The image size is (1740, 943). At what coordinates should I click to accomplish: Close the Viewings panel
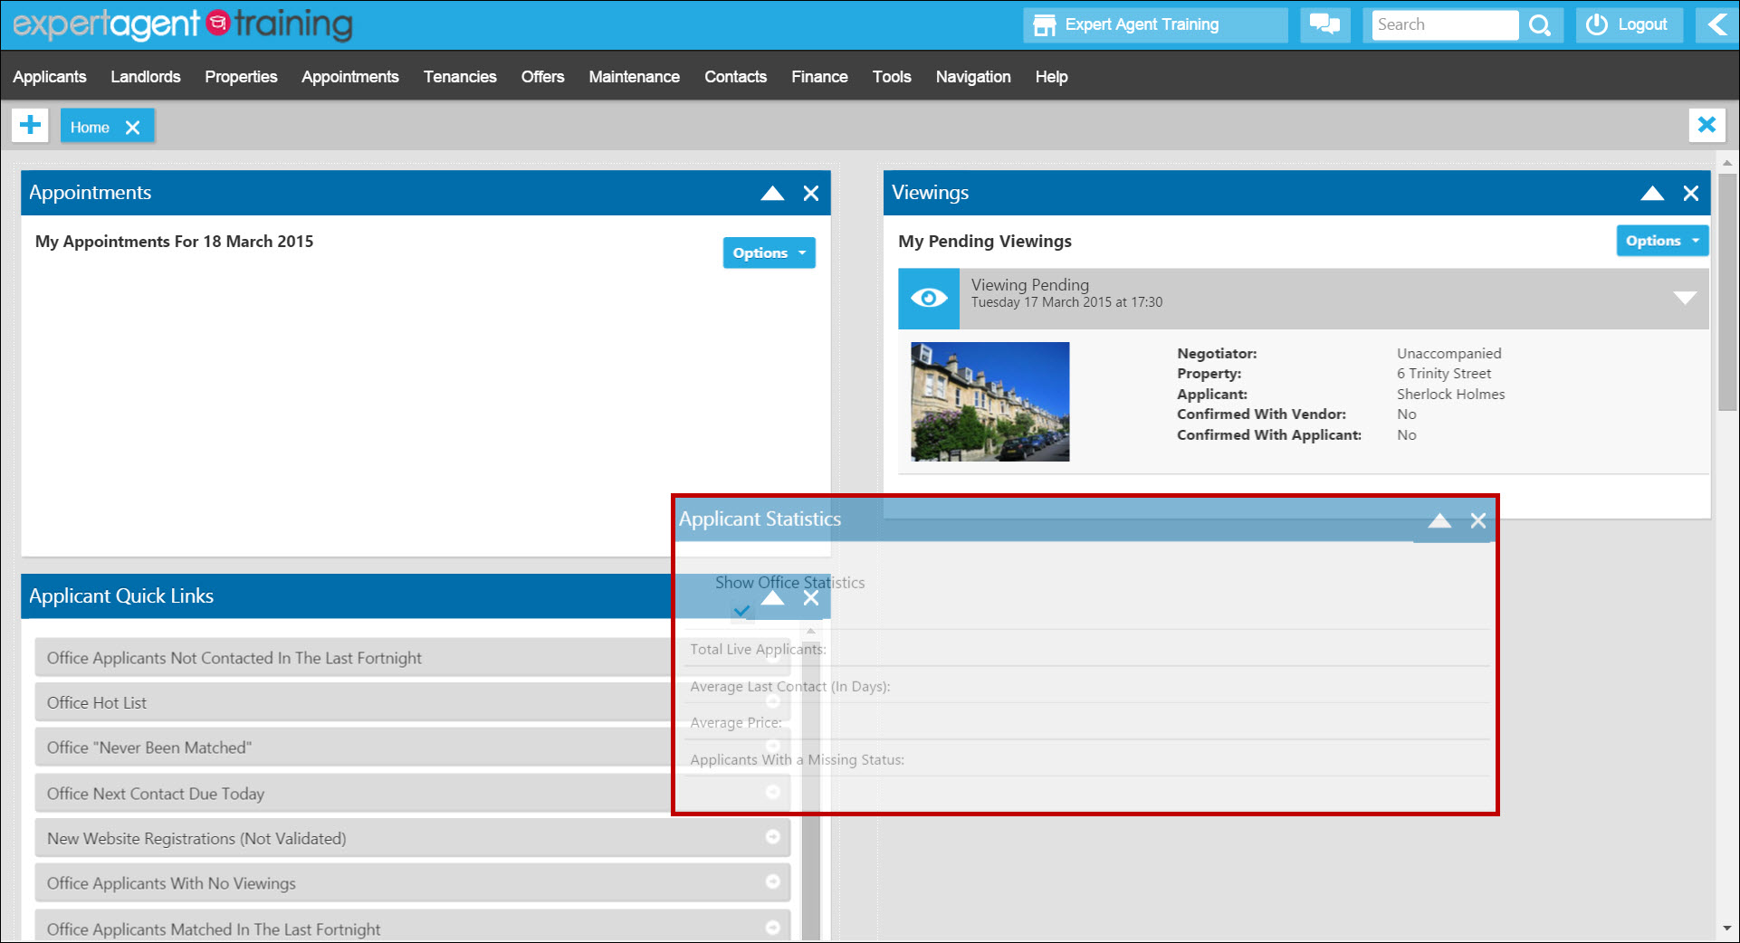(x=1691, y=193)
